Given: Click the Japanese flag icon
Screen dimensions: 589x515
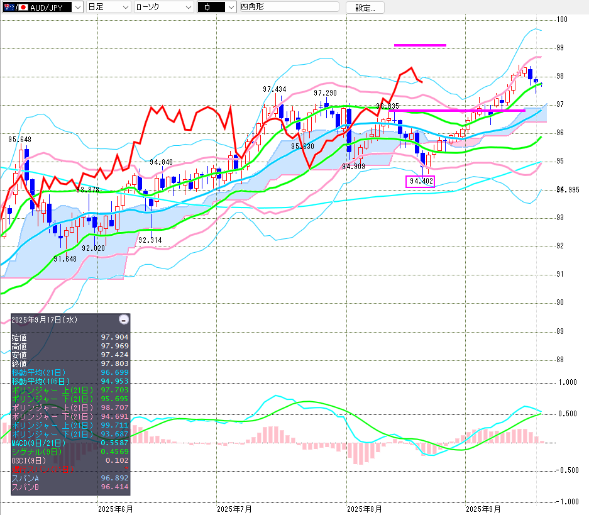Looking at the screenshot, I should (24, 7).
